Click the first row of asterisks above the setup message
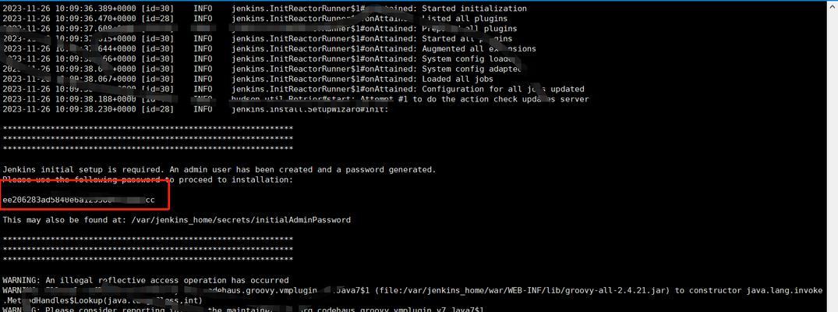The height and width of the screenshot is (312, 838). [x=147, y=129]
